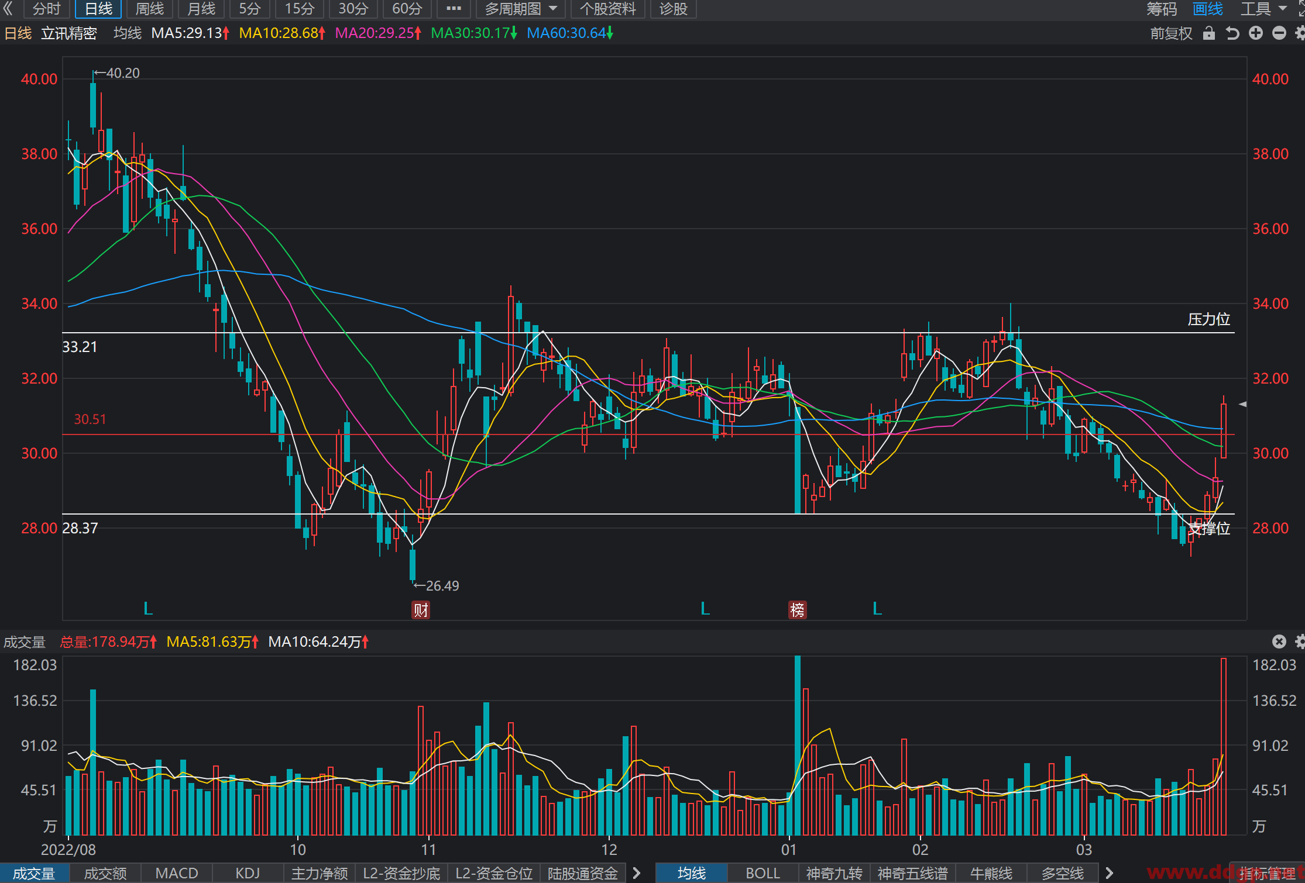Screen dimensions: 1305x883
Task: Switch main overlay to BOLL
Action: [x=763, y=873]
